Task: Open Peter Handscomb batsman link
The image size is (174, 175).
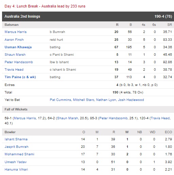Action: tap(19, 62)
